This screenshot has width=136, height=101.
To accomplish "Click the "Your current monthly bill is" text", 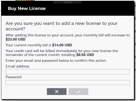I will coord(28,45).
